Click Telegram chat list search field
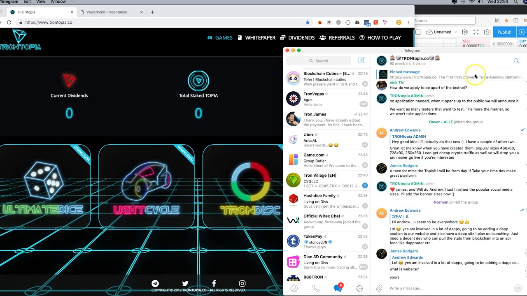The image size is (527, 296). pos(319,61)
